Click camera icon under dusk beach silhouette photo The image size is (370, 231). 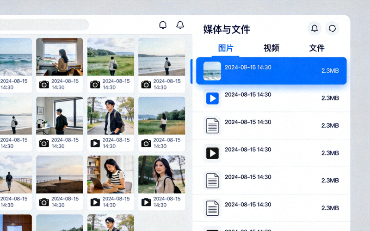click(x=44, y=202)
